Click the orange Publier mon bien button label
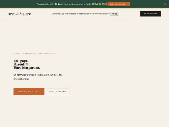Image resolution: width=169 pixels, height=127 pixels. click(28, 92)
